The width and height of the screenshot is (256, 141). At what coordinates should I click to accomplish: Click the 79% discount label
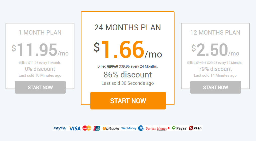pos(215,69)
